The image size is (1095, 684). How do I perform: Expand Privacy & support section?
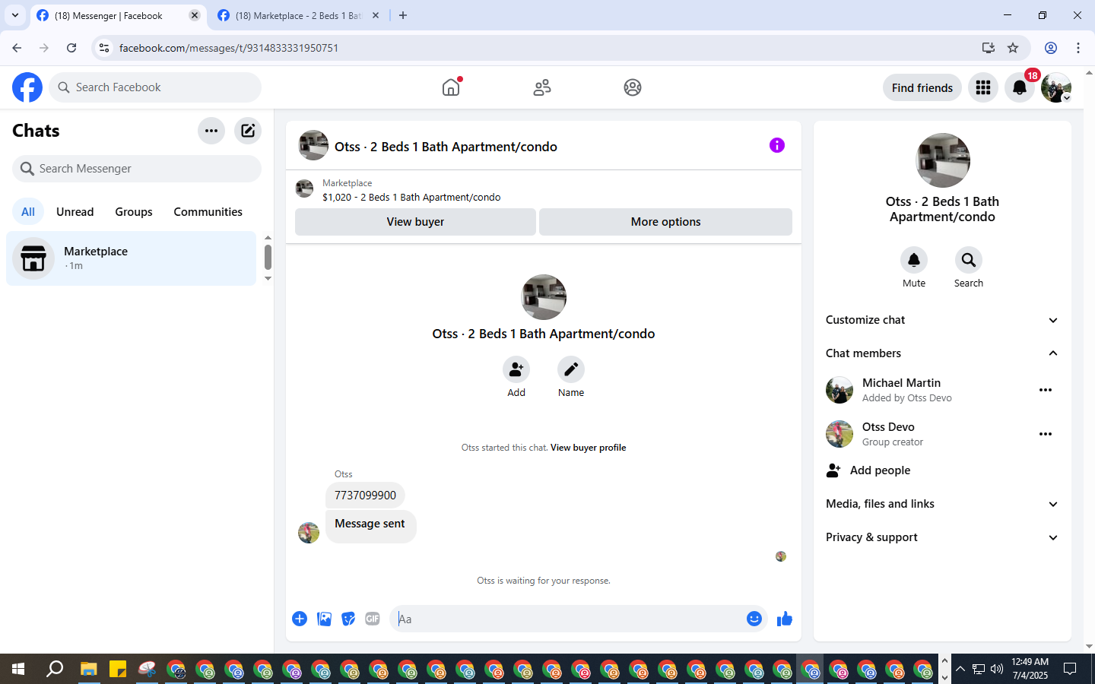point(942,537)
